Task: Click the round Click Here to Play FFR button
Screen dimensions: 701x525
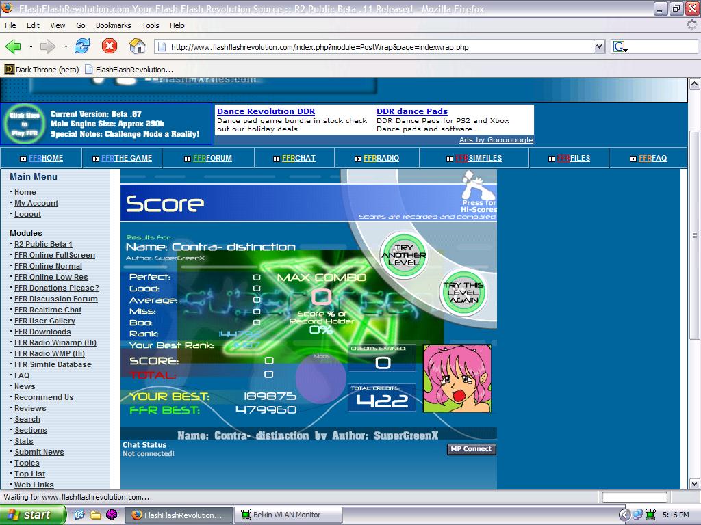Action: (x=25, y=124)
